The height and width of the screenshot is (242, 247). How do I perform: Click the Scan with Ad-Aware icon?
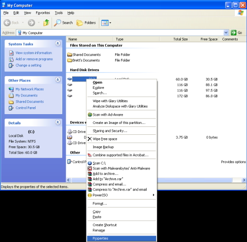click(90, 115)
